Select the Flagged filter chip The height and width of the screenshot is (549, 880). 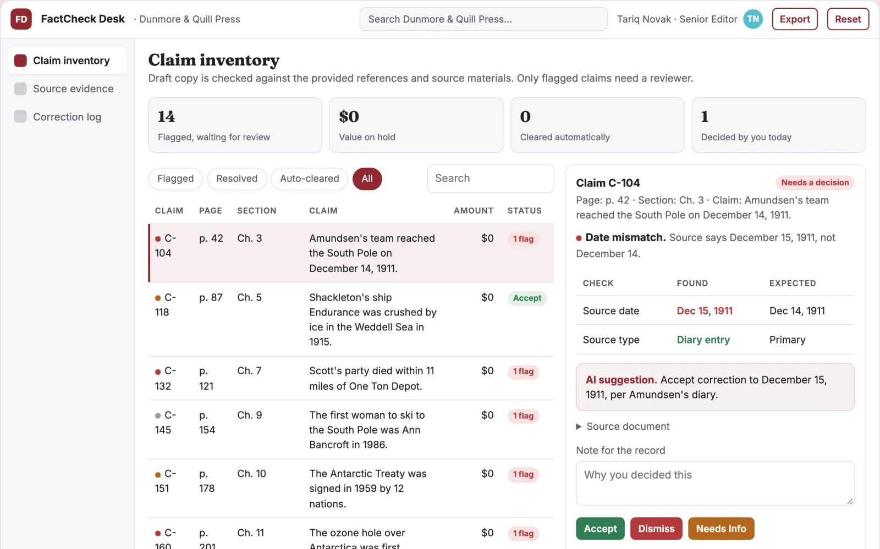(175, 179)
